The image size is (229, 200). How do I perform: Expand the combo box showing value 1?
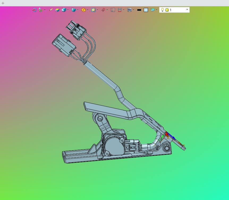tap(187, 10)
